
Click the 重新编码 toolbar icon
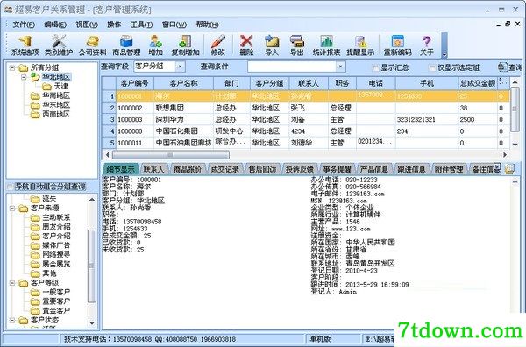pyautogui.click(x=397, y=46)
